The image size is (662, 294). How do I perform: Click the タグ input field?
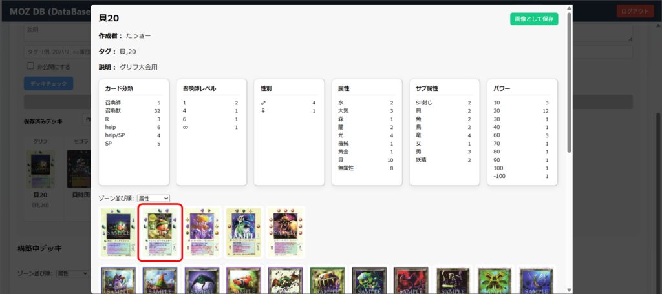coord(58,52)
